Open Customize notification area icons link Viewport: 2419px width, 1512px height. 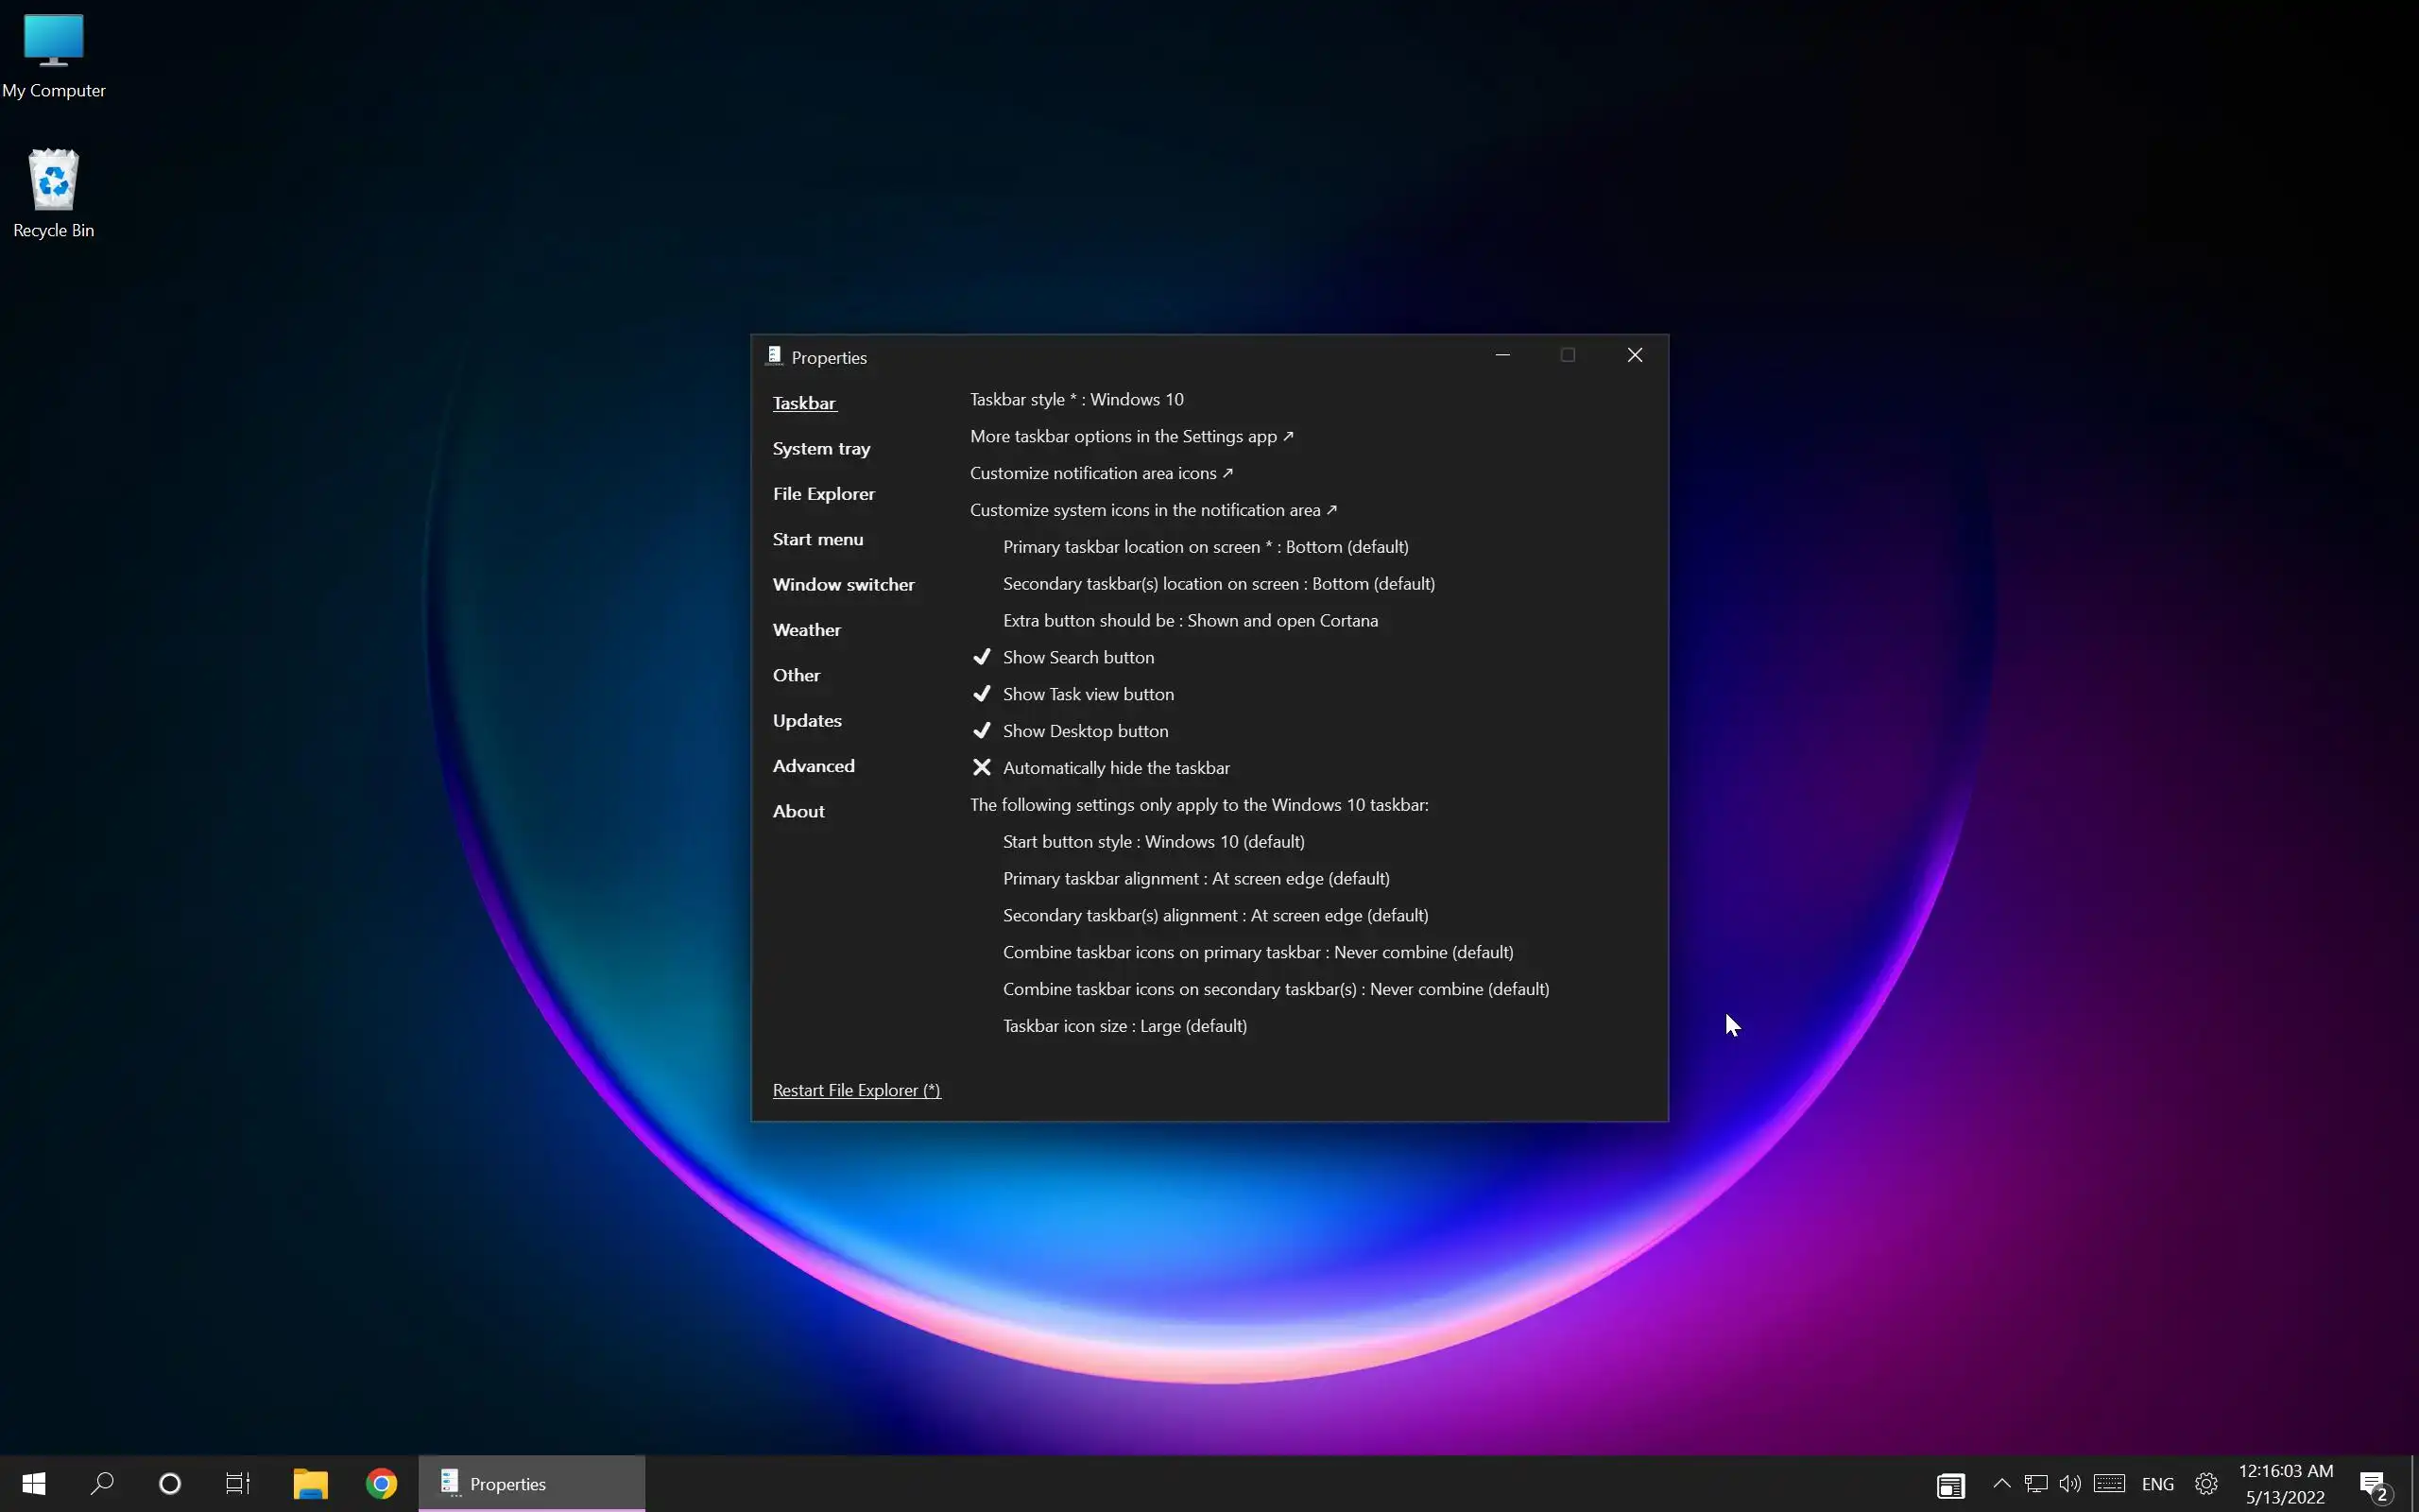click(1101, 473)
